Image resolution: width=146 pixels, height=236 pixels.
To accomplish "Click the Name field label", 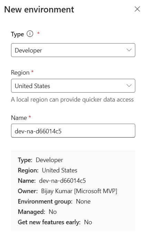I will pyautogui.click(x=19, y=118).
